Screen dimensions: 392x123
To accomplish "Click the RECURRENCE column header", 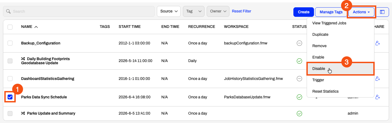I will [x=202, y=27].
